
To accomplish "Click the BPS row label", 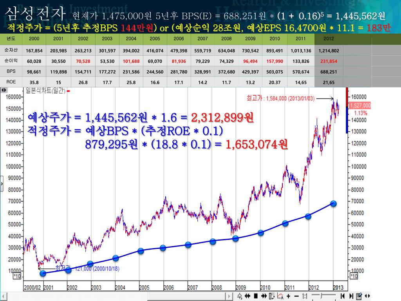I will (x=11, y=71).
